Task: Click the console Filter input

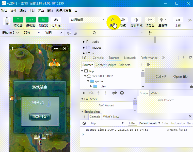Action: point(132,123)
